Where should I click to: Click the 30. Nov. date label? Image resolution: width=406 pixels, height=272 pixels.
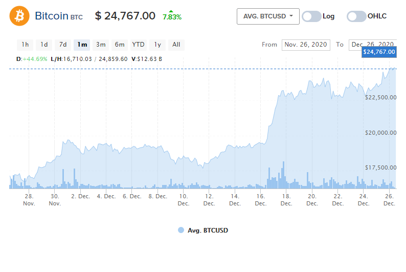click(x=55, y=200)
